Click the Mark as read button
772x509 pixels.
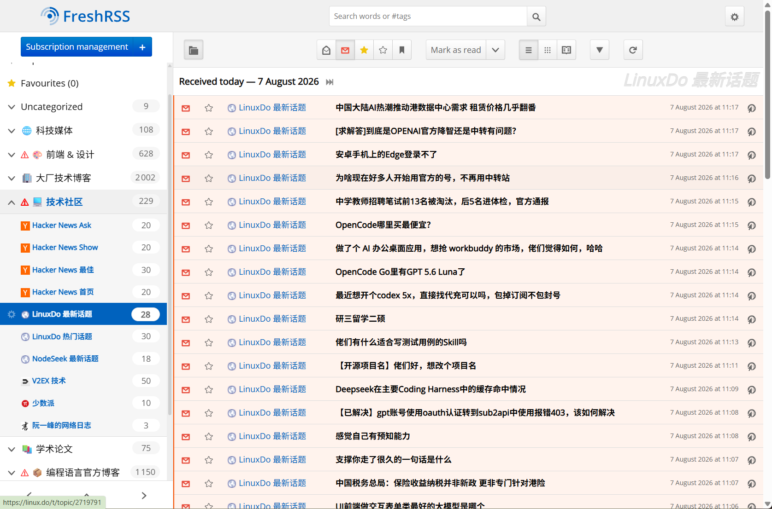point(456,50)
